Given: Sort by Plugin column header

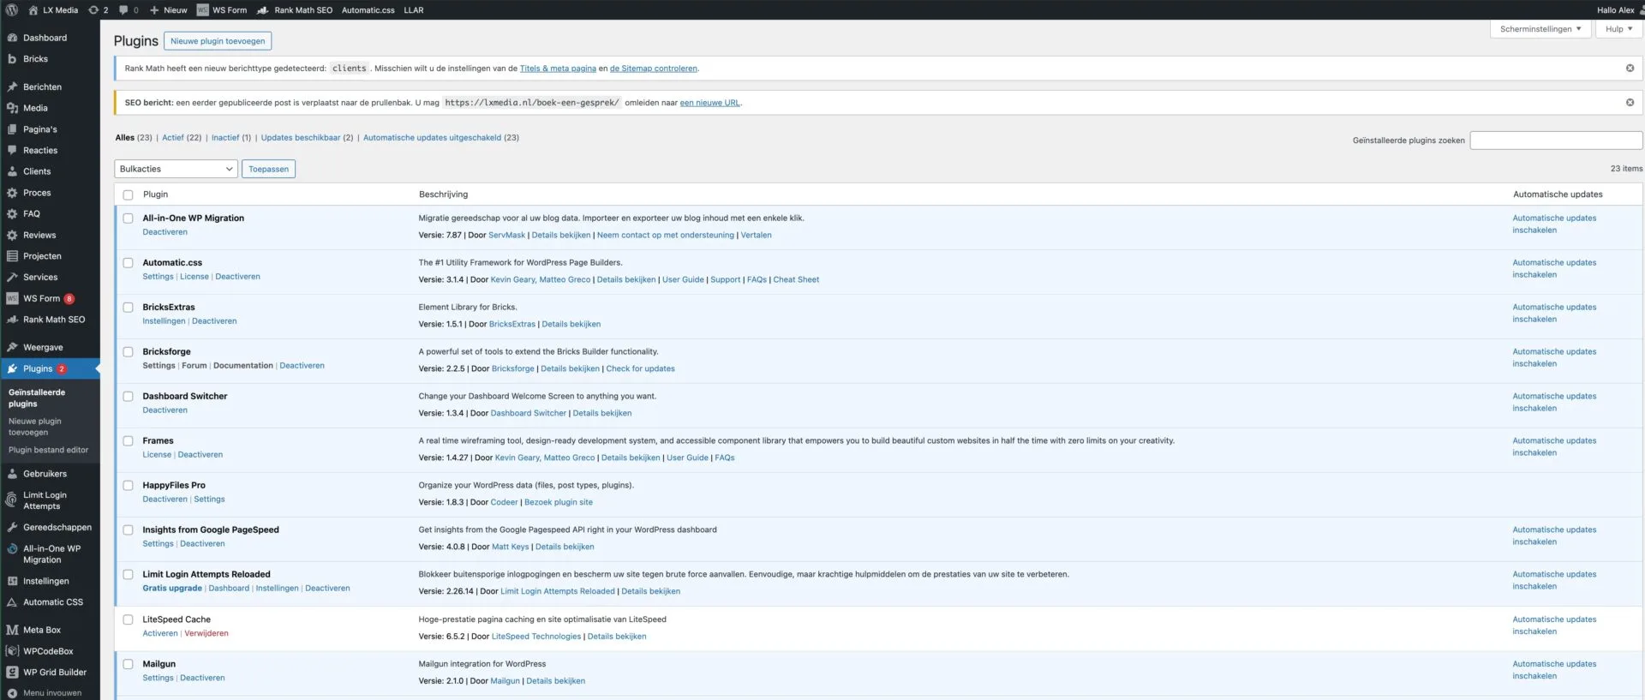Looking at the screenshot, I should click(155, 194).
